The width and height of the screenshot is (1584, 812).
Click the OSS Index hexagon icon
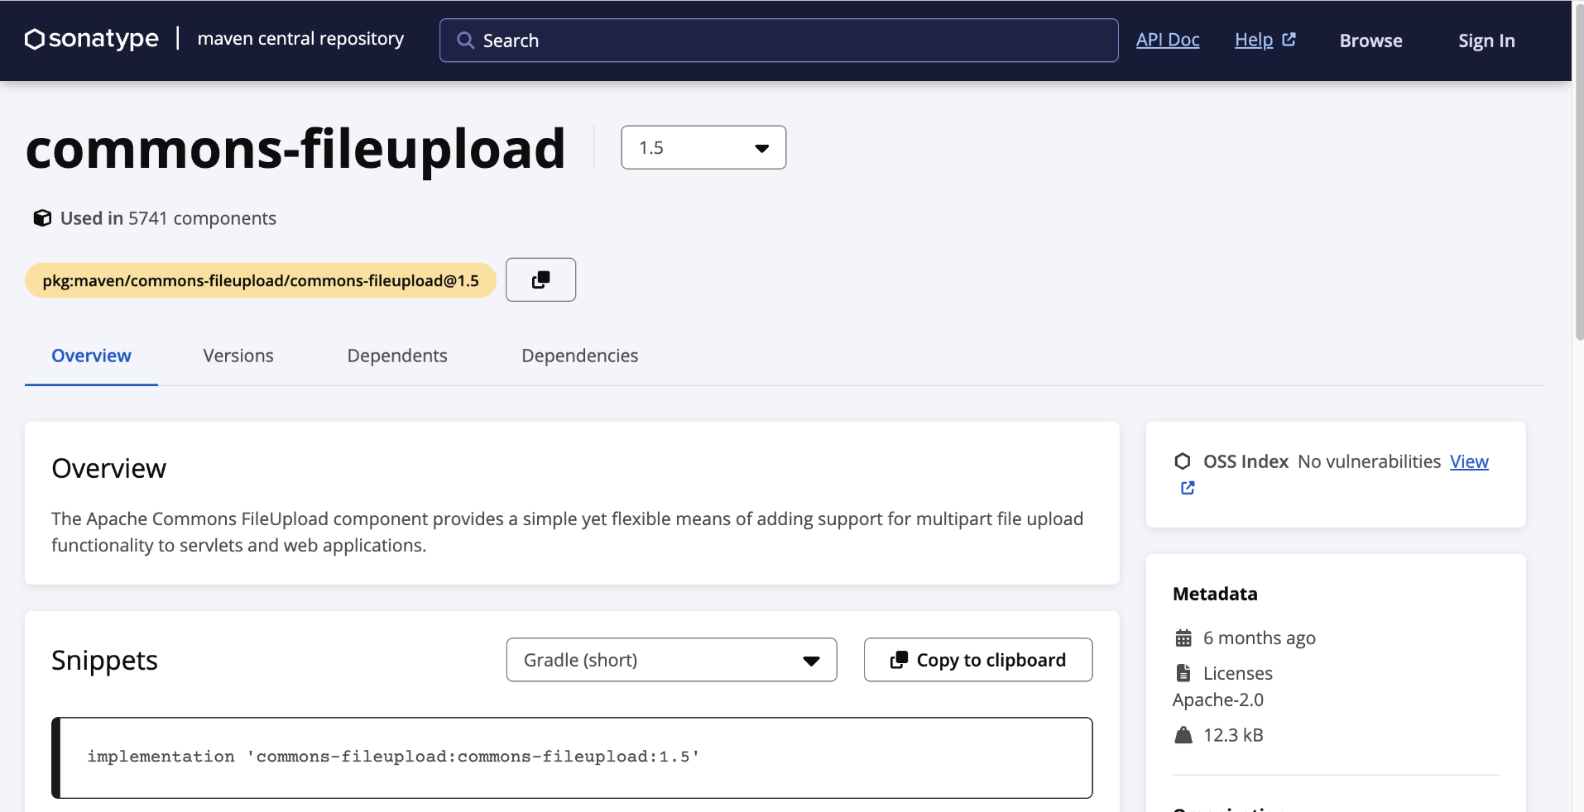coord(1183,461)
